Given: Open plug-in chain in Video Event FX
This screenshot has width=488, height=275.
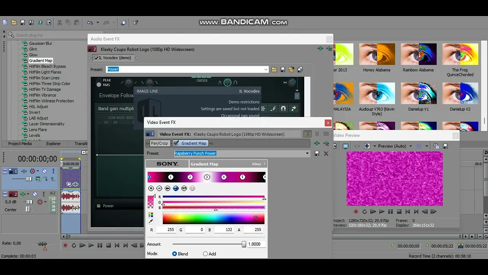Looking at the screenshot, I should (x=317, y=143).
